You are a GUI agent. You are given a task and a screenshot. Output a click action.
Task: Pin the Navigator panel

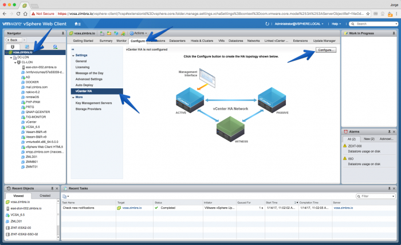(63, 33)
